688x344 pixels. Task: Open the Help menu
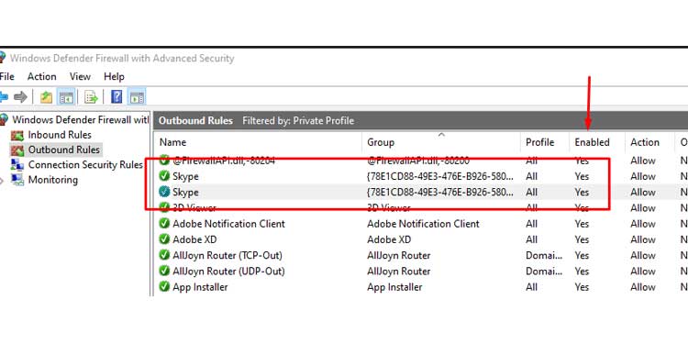pyautogui.click(x=114, y=77)
